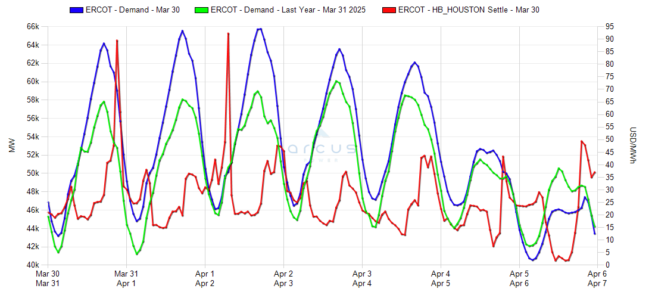This screenshot has width=655, height=298.
Task: Select the 40k label on the left axis
Action: (x=32, y=265)
